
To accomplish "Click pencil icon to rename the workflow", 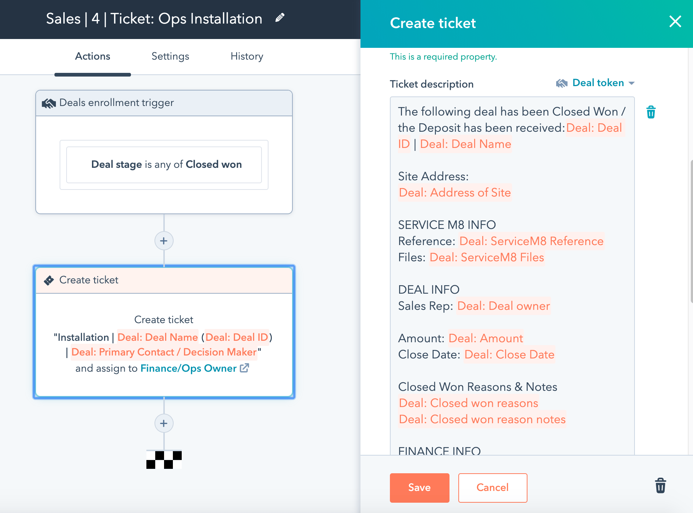I will tap(280, 17).
